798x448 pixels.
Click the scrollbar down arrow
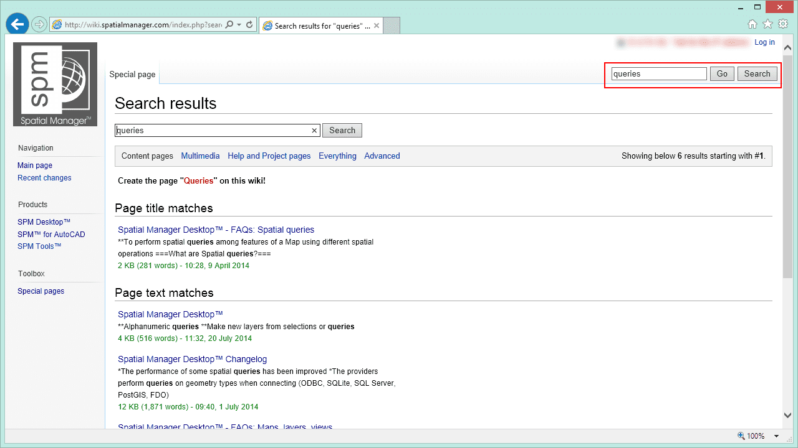pos(787,416)
